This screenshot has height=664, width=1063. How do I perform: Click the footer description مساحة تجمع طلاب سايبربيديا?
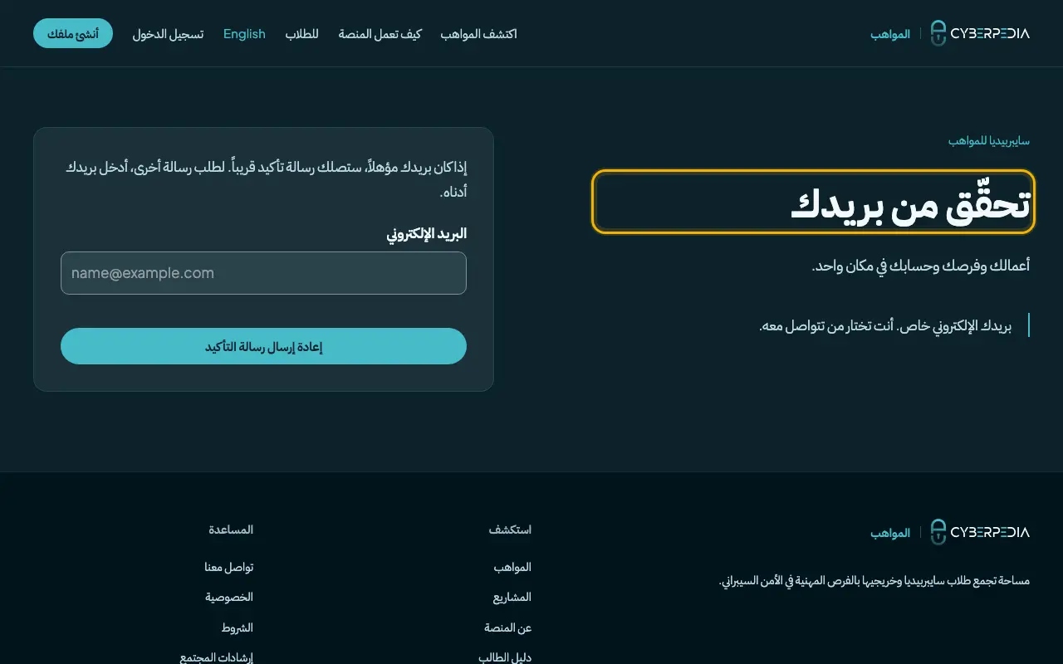point(874,581)
